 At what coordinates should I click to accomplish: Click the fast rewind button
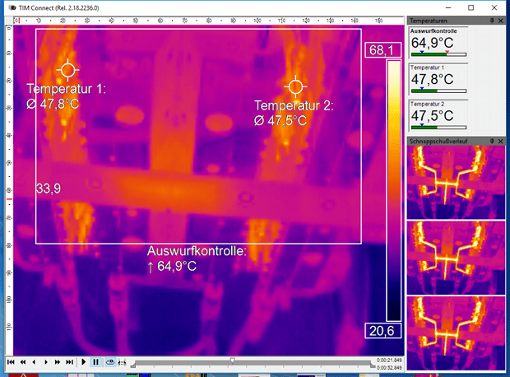coord(23,362)
